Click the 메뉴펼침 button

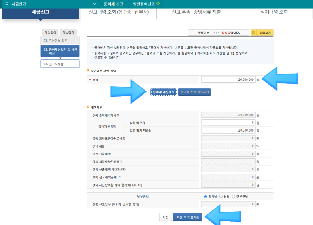coord(50,32)
